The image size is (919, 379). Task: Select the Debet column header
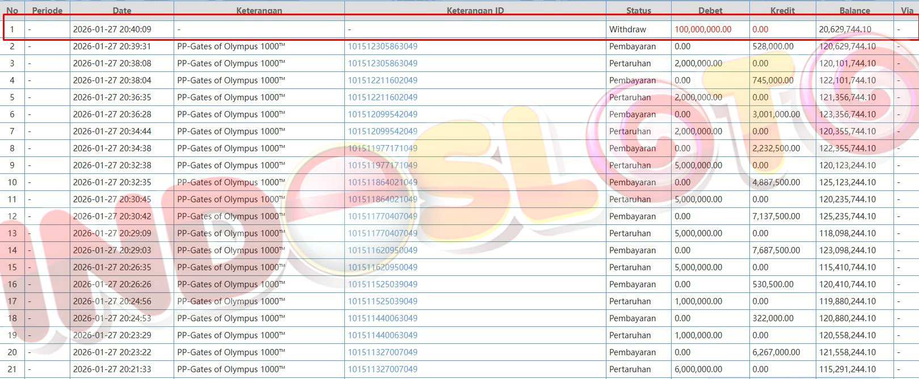710,10
